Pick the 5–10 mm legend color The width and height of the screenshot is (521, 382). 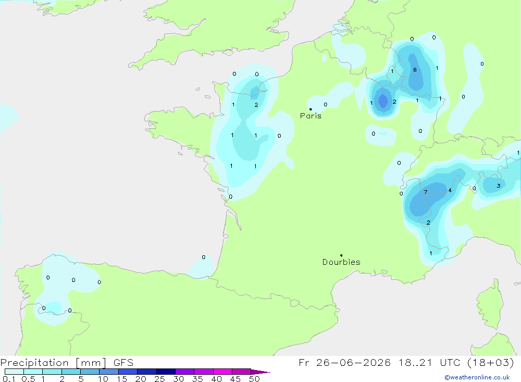pyautogui.click(x=90, y=372)
